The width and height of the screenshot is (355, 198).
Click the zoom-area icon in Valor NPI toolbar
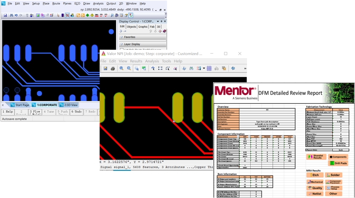(x=136, y=69)
